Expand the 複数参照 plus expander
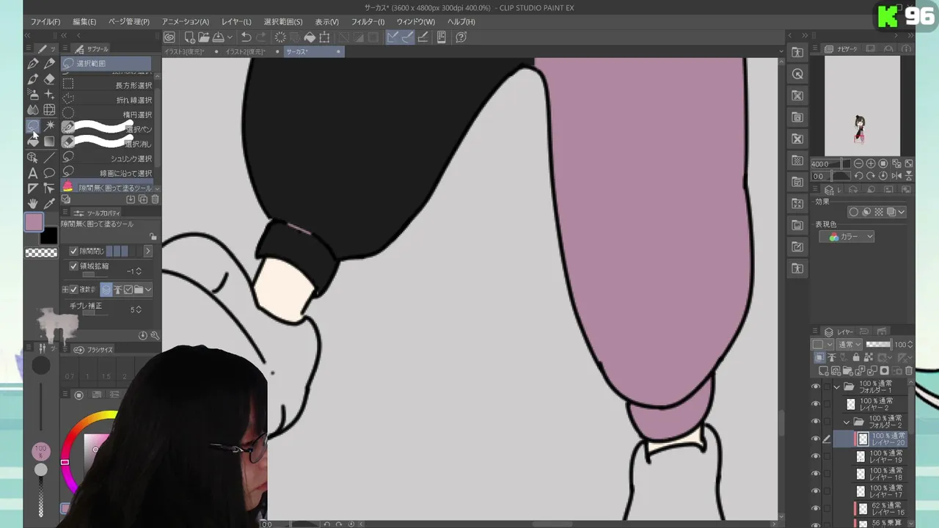Image resolution: width=939 pixels, height=528 pixels. pos(65,290)
